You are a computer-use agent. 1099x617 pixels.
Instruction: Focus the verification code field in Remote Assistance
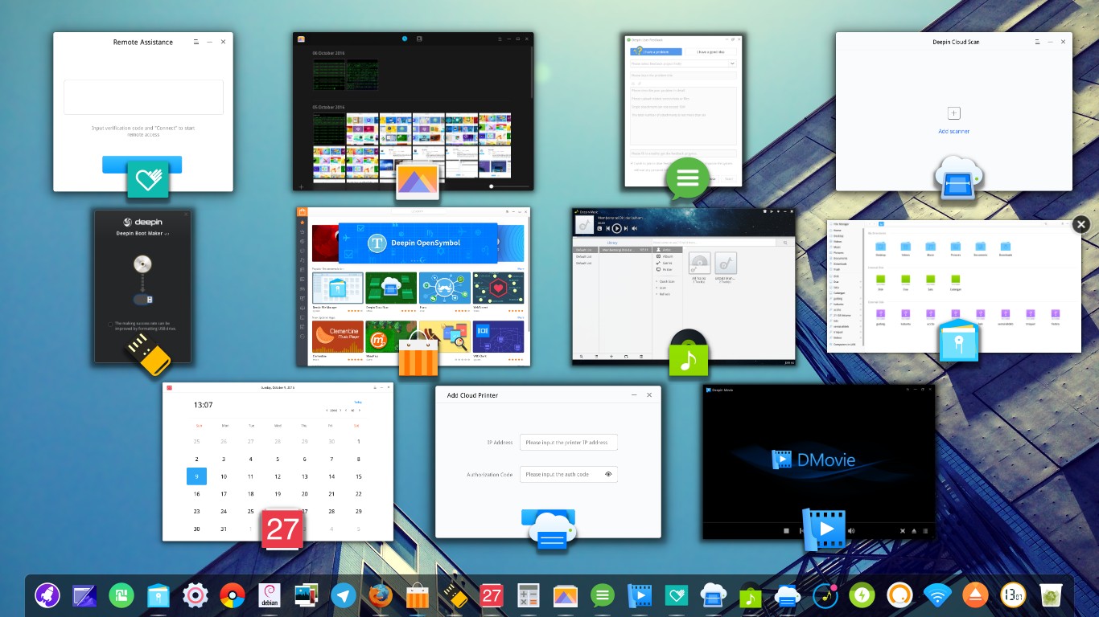pyautogui.click(x=143, y=97)
